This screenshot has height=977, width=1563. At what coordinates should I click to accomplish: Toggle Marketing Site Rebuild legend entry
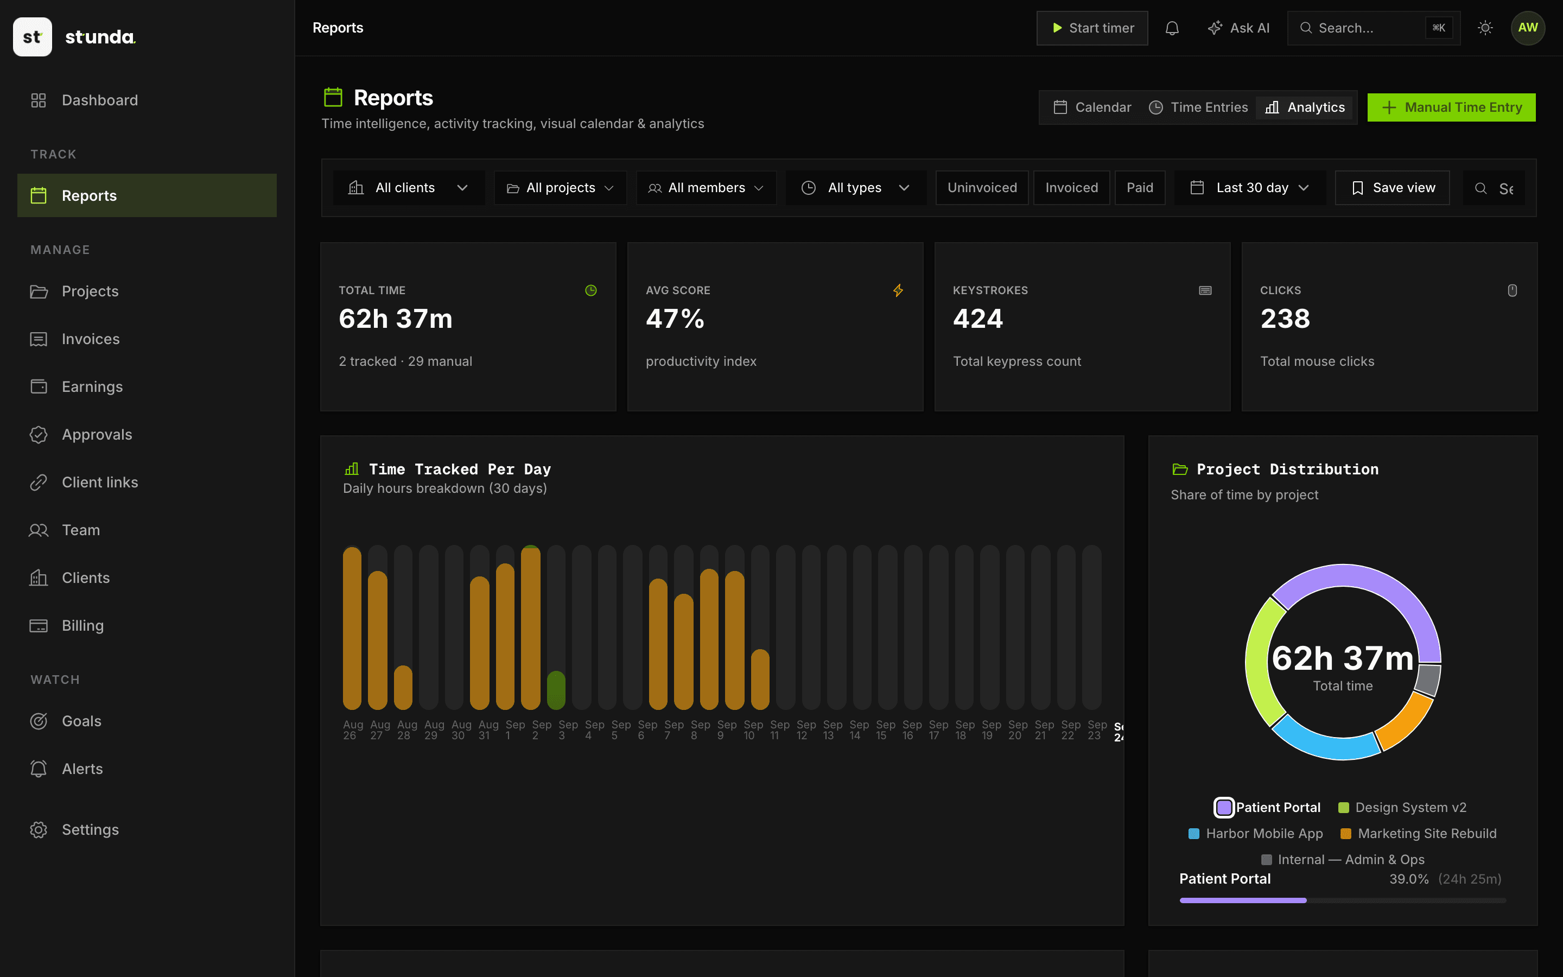1418,834
